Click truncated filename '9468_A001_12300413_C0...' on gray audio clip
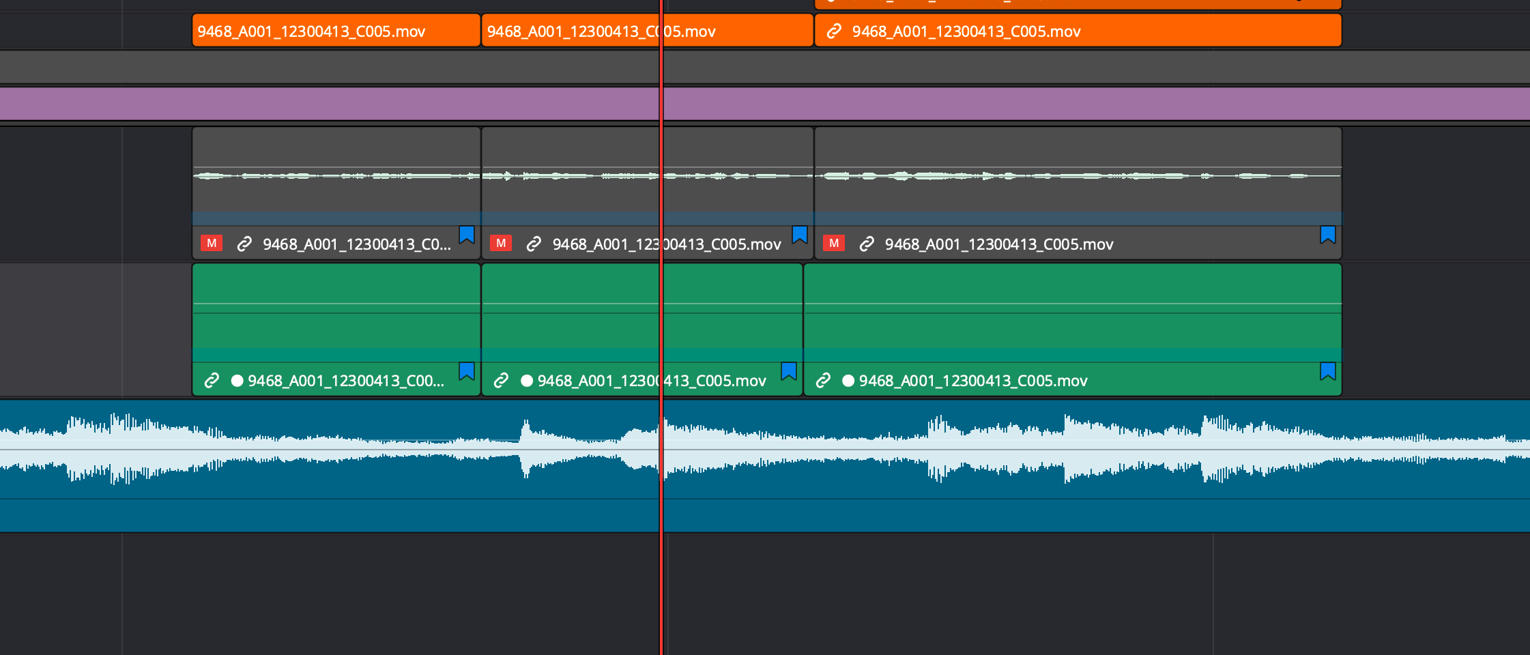This screenshot has width=1530, height=655. pyautogui.click(x=357, y=244)
